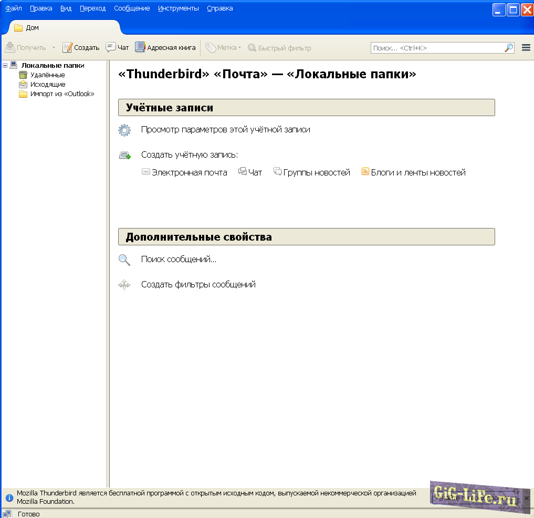Open the Удалённые trash folder
The image size is (534, 518).
[x=47, y=75]
